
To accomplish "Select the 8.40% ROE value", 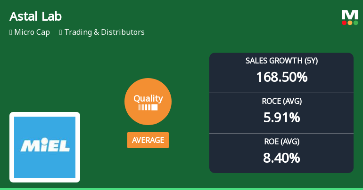I will point(281,158).
